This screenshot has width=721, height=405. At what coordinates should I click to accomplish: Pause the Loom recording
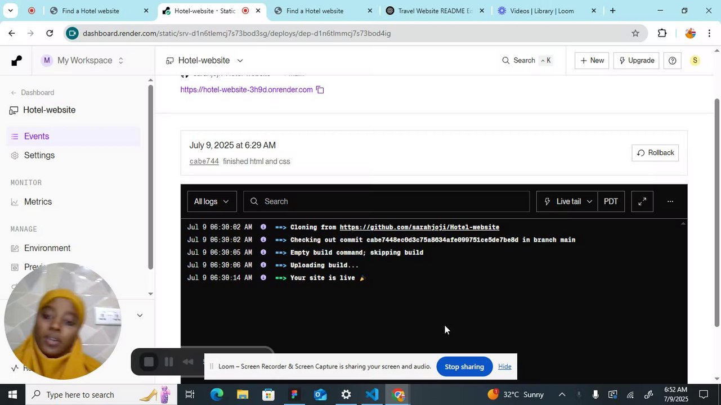[x=168, y=362]
